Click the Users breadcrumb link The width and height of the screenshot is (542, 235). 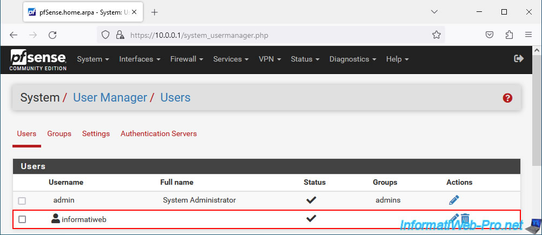pyautogui.click(x=175, y=98)
